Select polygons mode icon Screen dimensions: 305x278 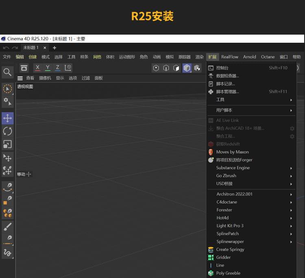coord(176,68)
